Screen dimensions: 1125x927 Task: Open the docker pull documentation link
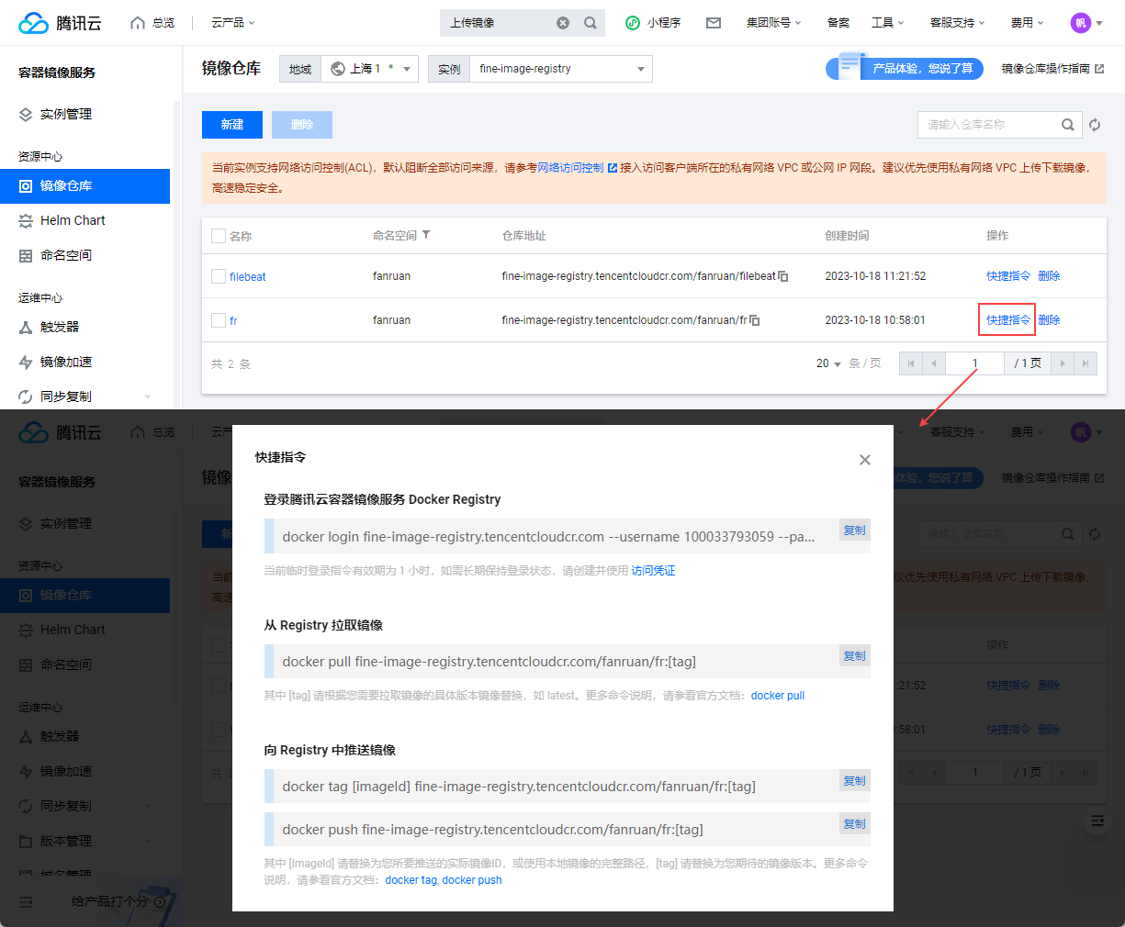[778, 696]
